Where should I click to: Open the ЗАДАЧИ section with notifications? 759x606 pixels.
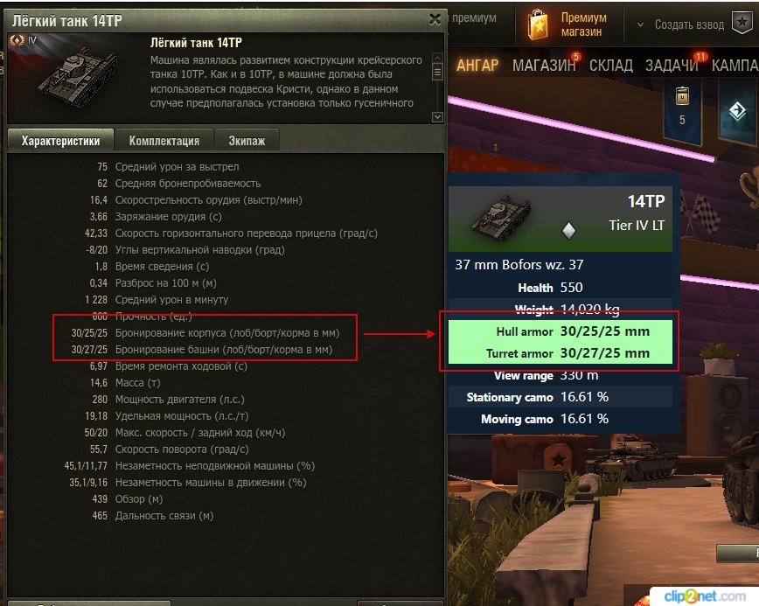[x=672, y=66]
